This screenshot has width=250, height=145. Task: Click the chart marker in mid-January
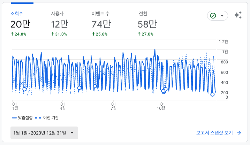24,90
